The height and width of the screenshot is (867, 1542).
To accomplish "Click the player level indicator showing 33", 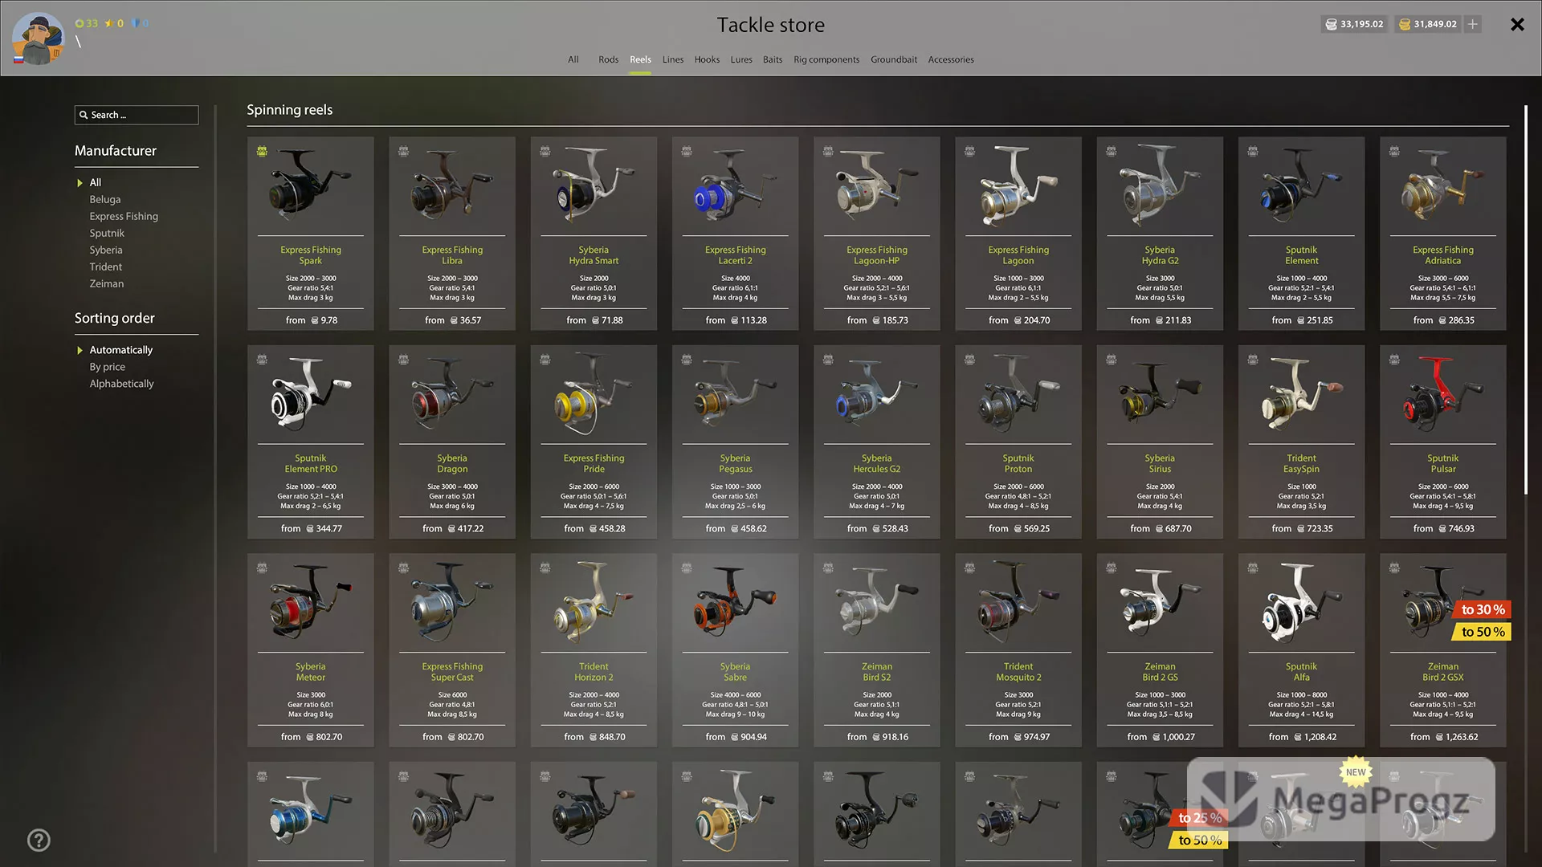I will click(x=87, y=23).
